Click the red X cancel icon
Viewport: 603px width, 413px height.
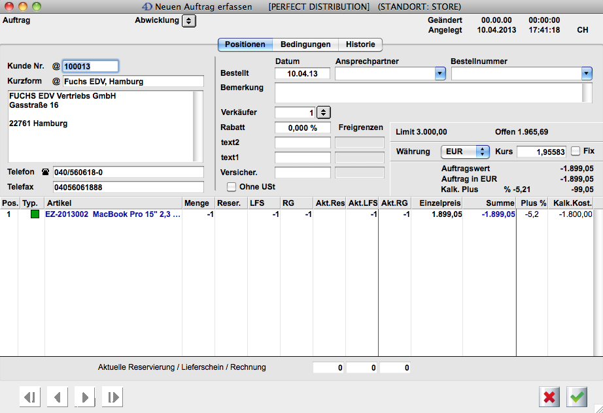pos(550,397)
